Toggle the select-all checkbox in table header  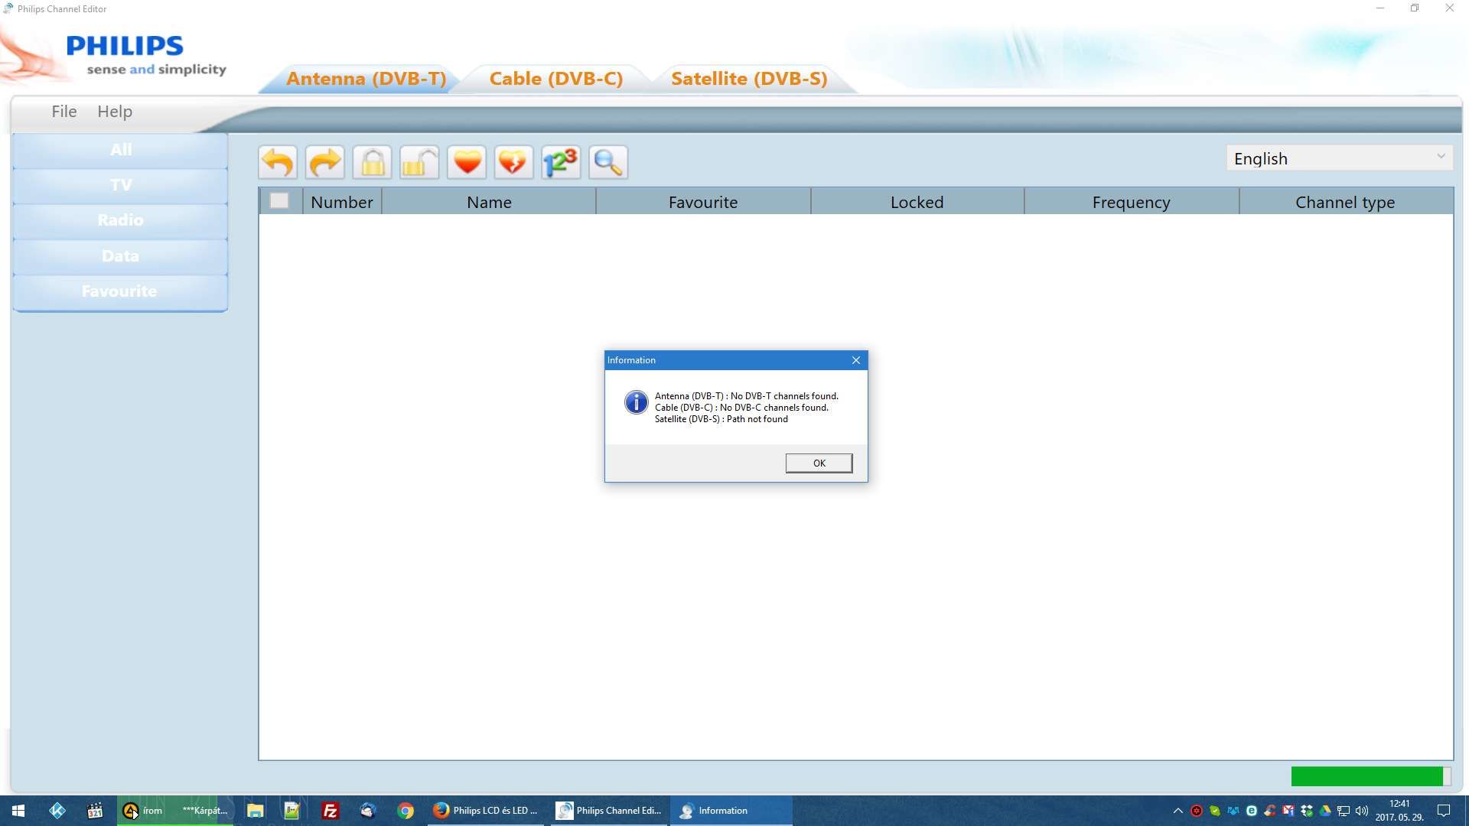[x=279, y=201]
